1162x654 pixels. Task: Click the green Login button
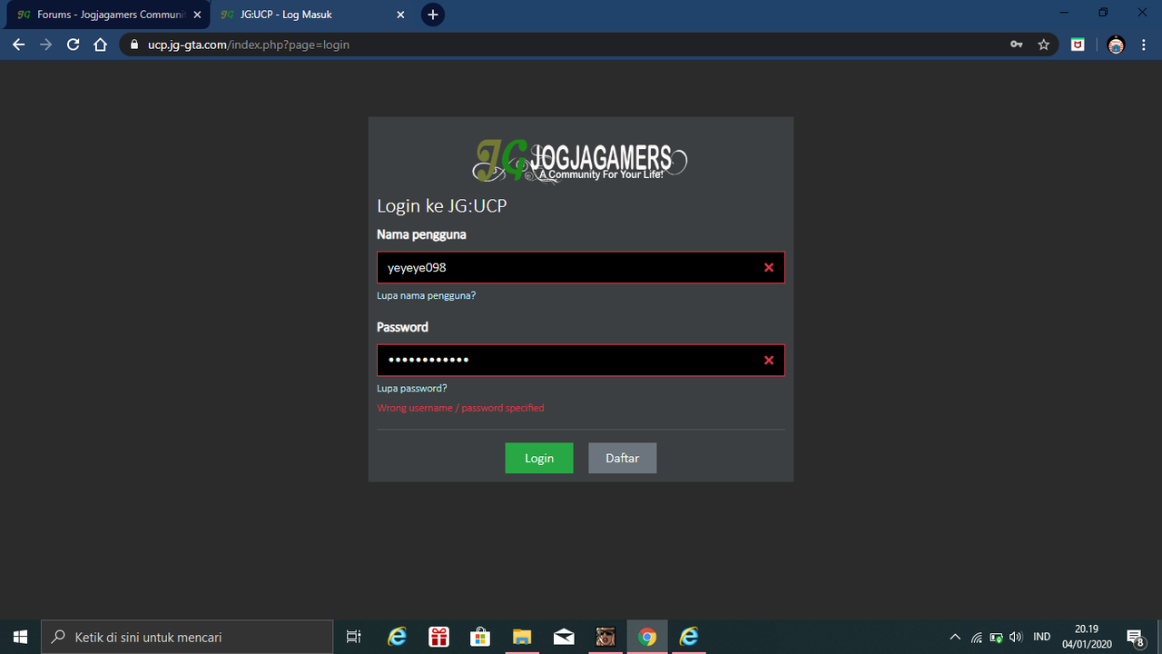pyautogui.click(x=539, y=458)
